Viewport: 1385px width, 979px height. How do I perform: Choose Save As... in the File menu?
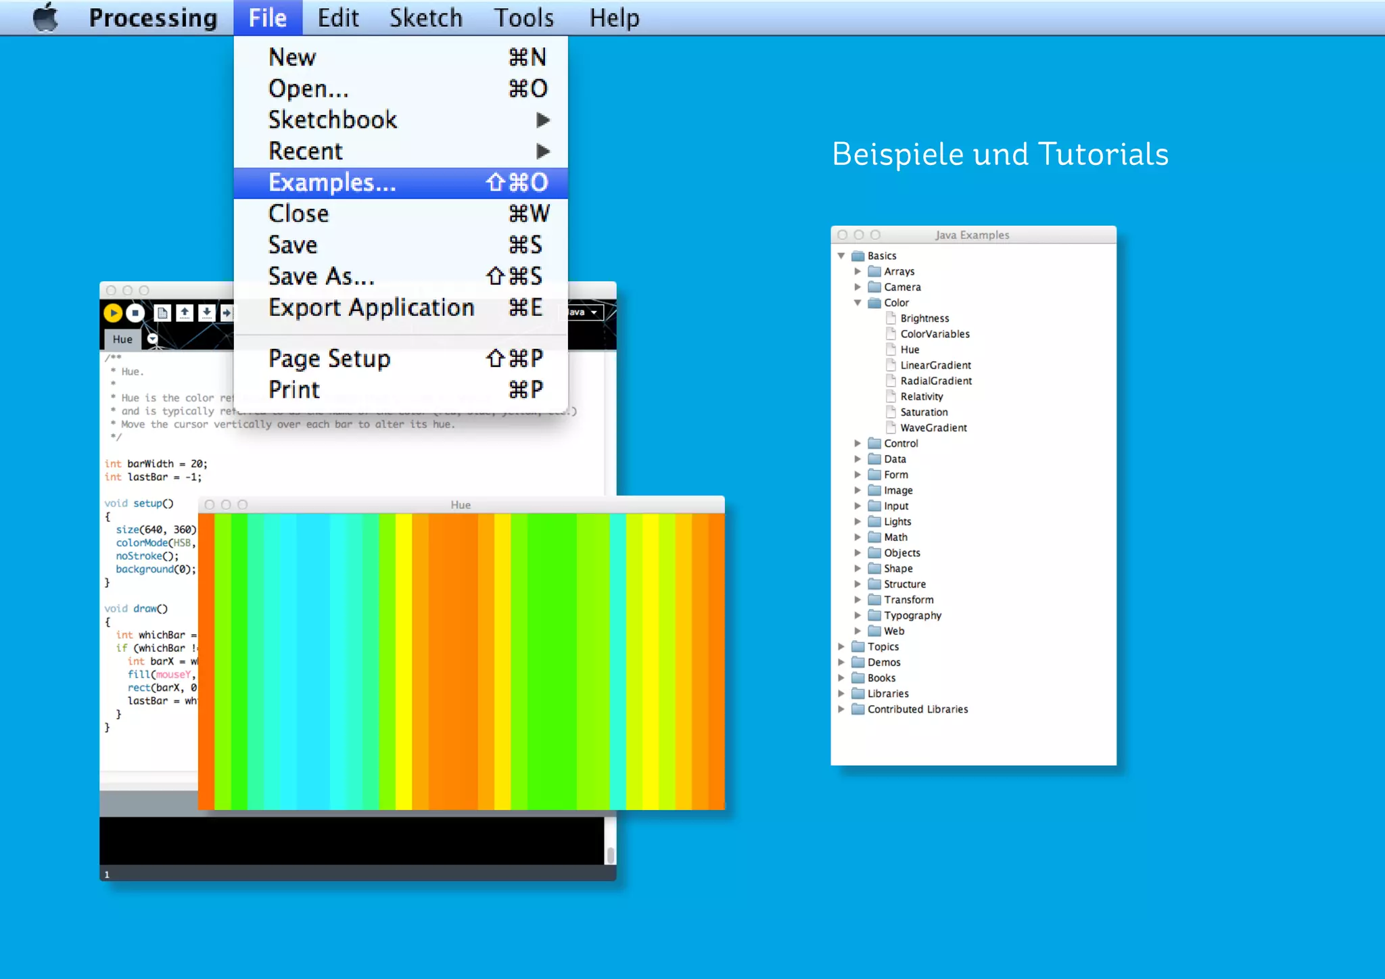coord(401,276)
